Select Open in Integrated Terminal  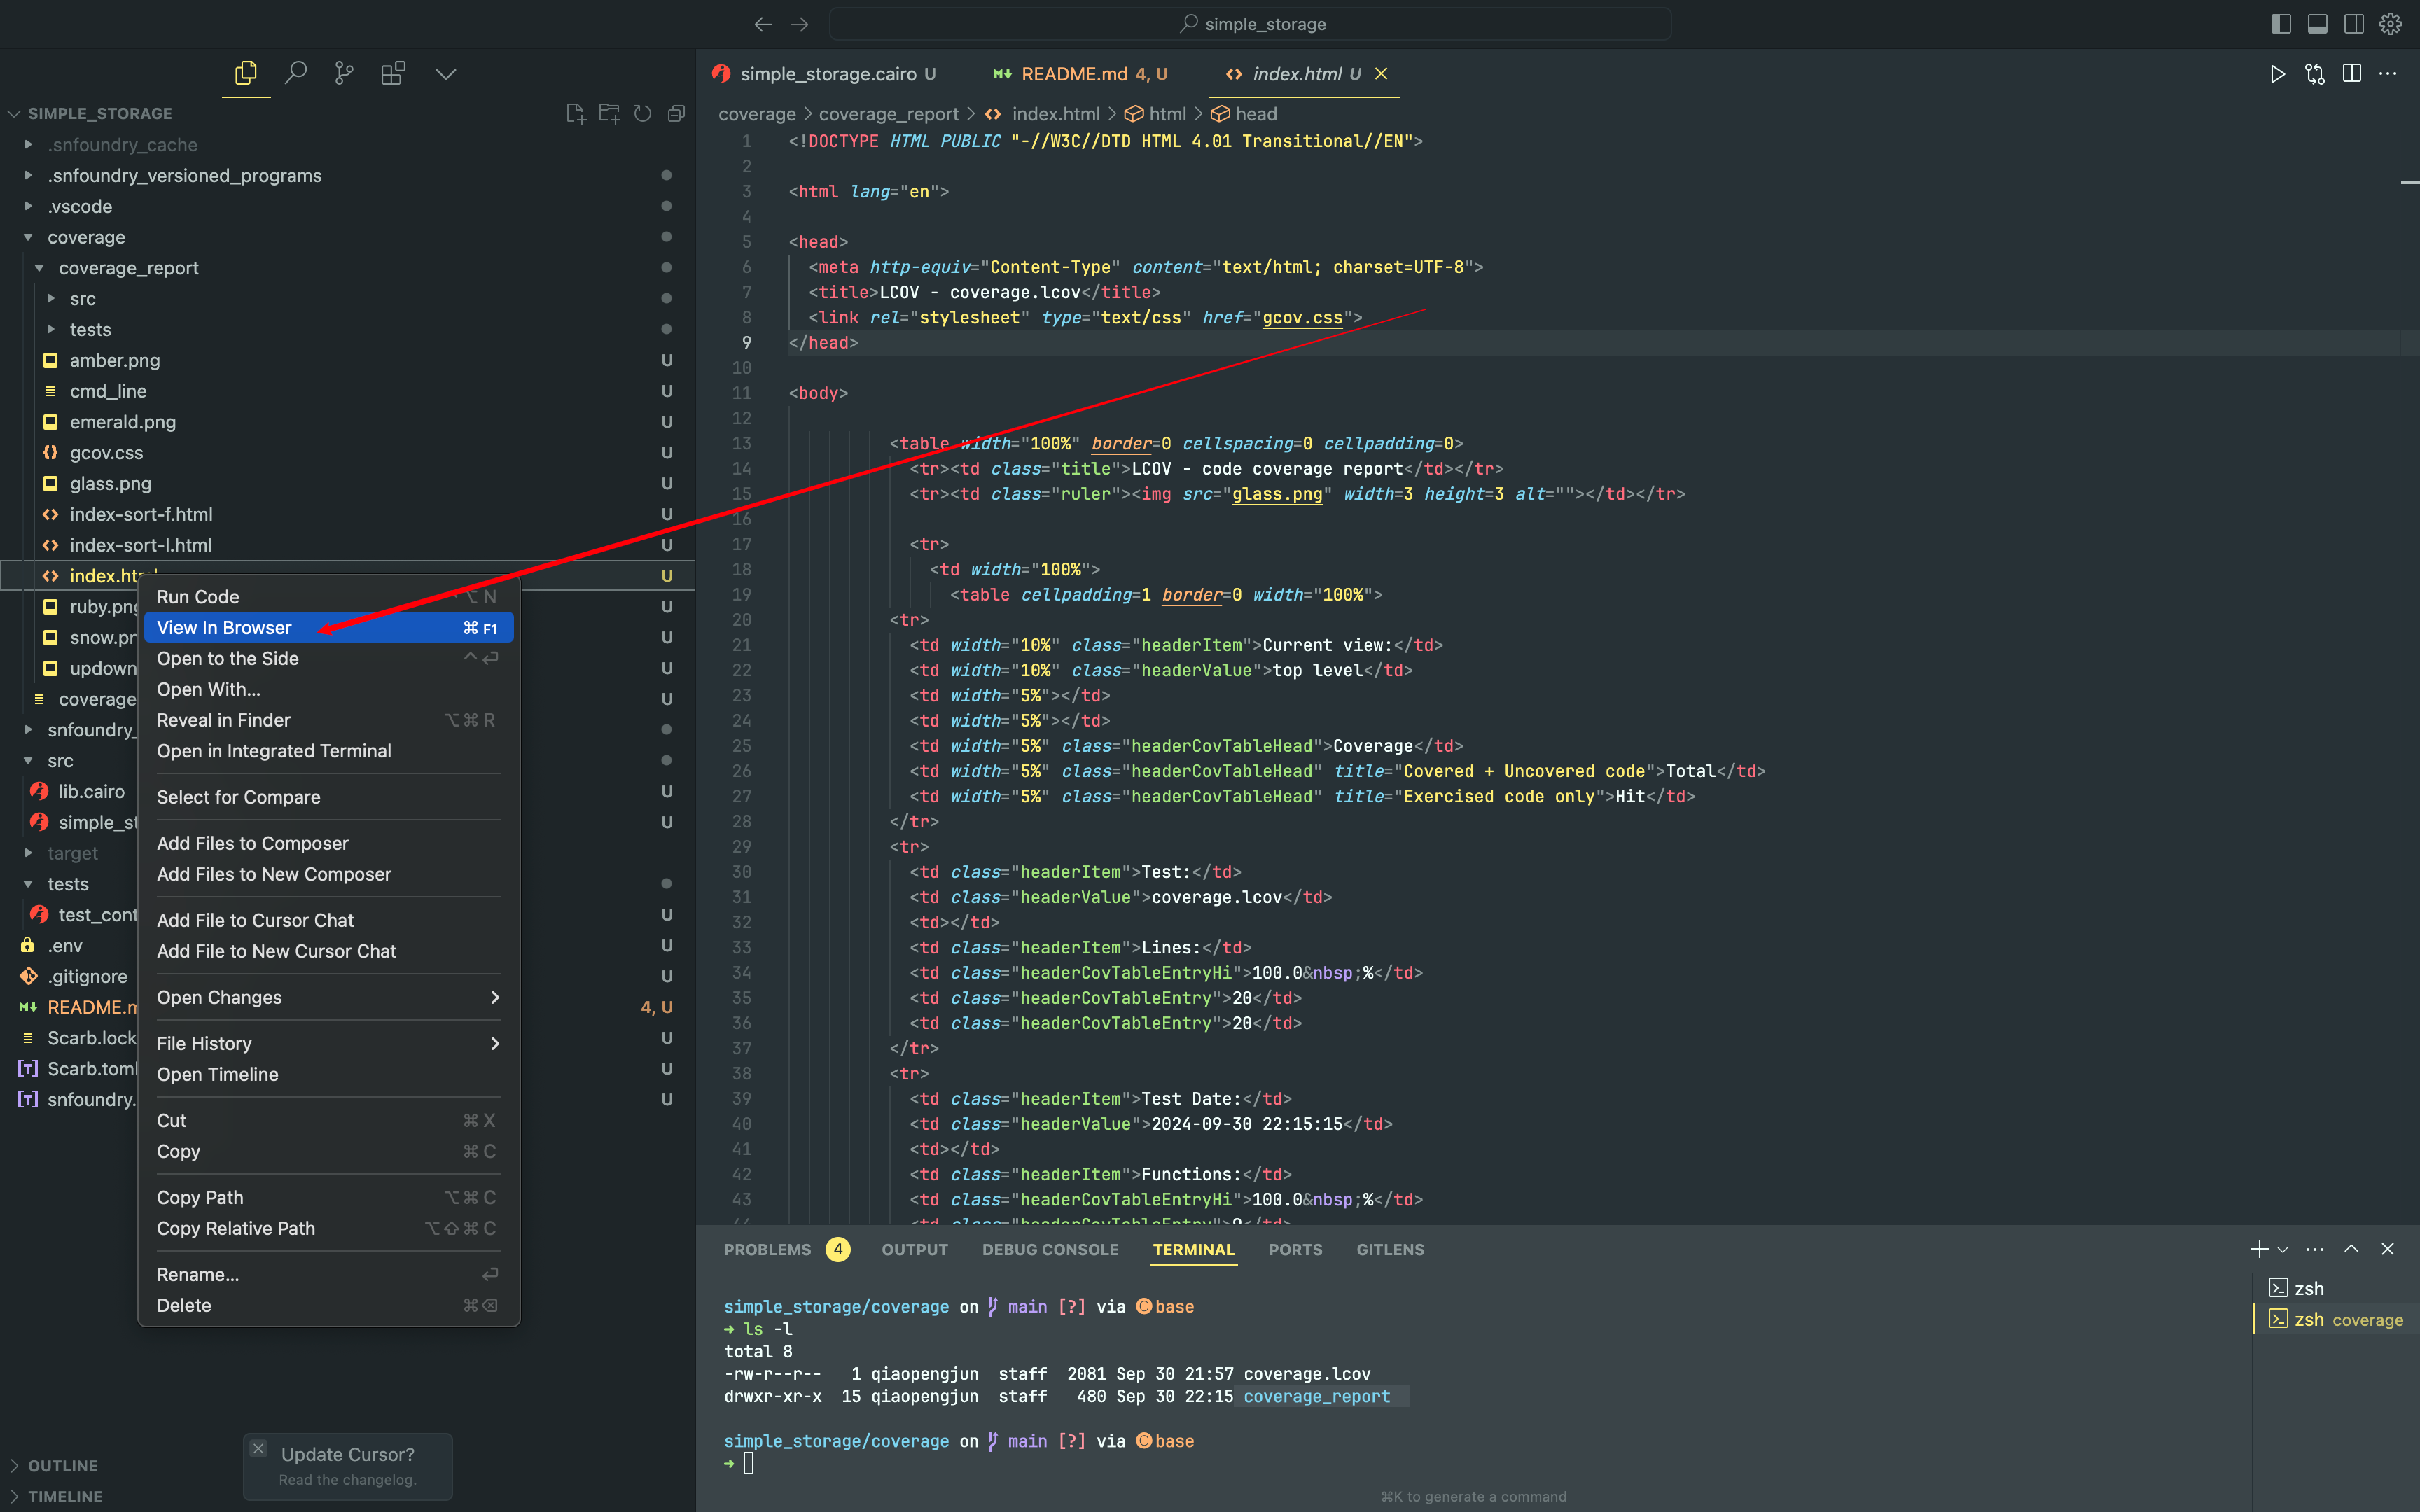click(x=328, y=751)
